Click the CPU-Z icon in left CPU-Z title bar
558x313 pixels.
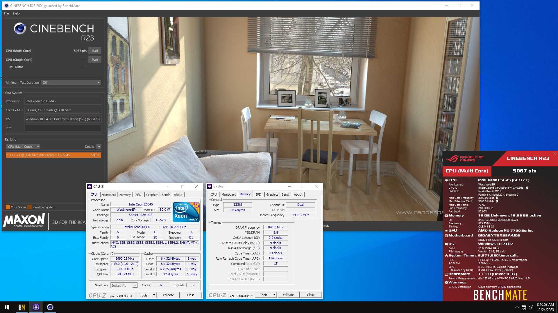tap(90, 187)
